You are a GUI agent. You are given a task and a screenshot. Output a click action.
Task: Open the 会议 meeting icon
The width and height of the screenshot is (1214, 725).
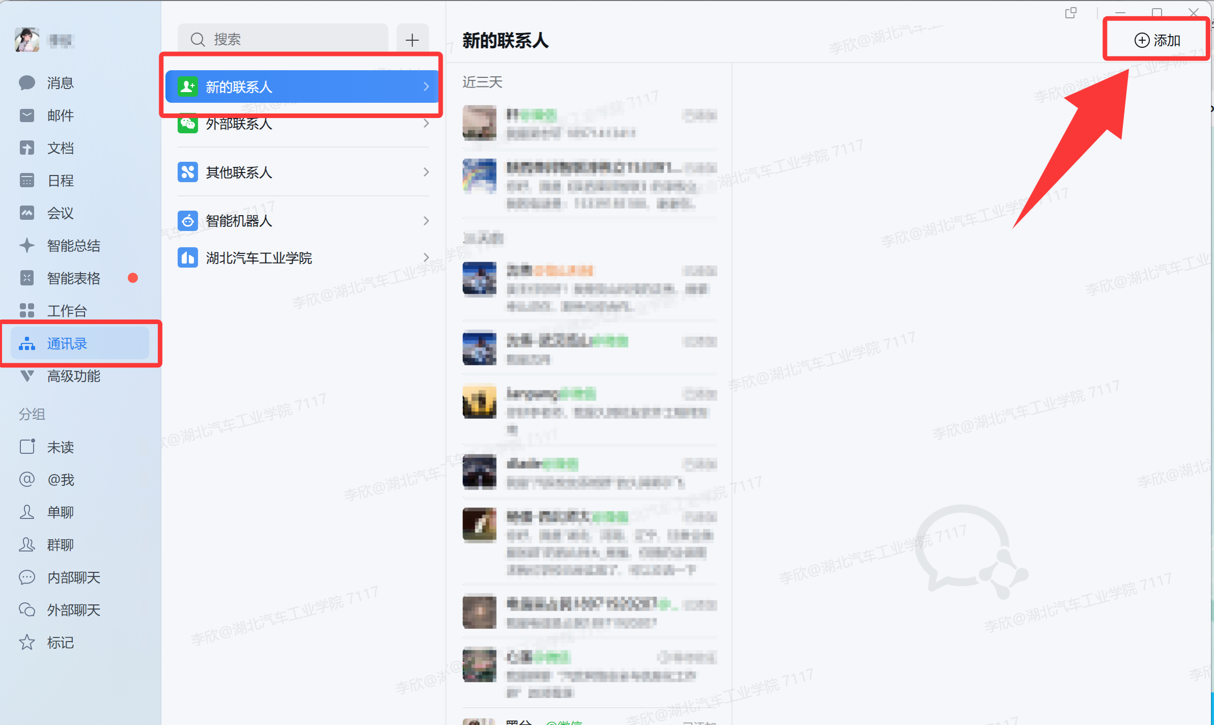point(27,213)
